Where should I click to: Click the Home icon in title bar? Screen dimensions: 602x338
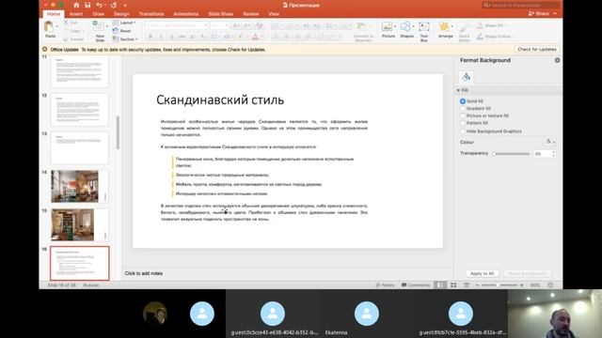coord(76,5)
